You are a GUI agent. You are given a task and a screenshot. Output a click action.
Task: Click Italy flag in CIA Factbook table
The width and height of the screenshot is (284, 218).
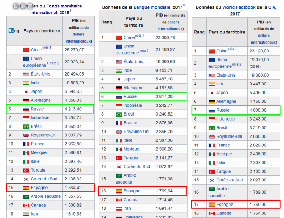pyautogui.click(x=212, y=163)
